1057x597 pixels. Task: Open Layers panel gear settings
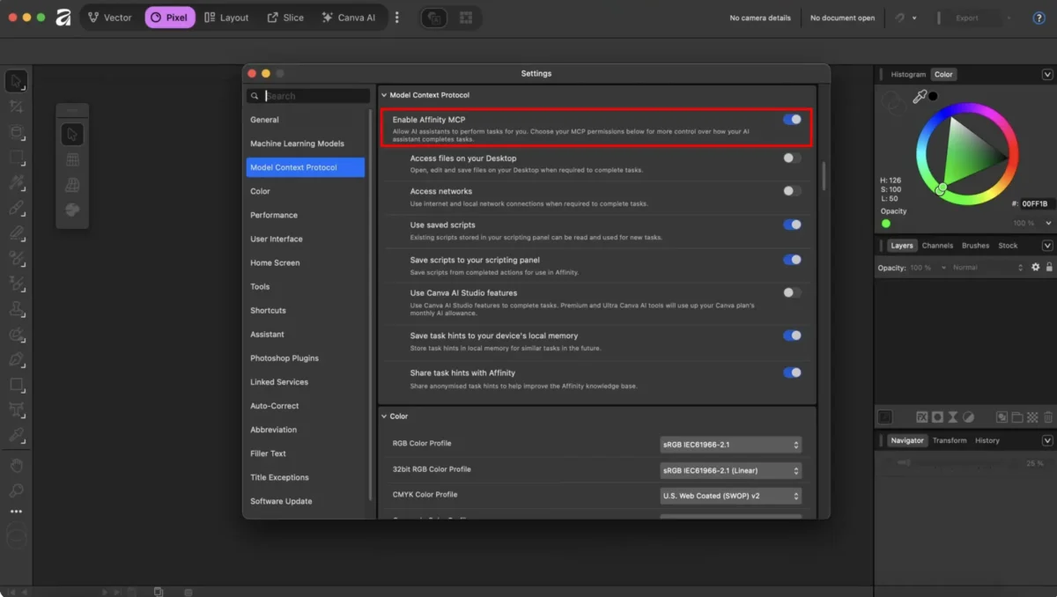click(x=1036, y=268)
